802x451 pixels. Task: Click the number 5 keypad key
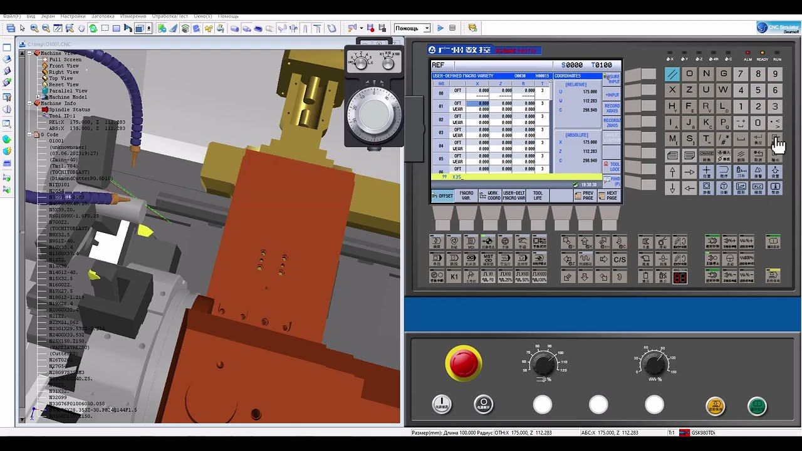coord(758,90)
